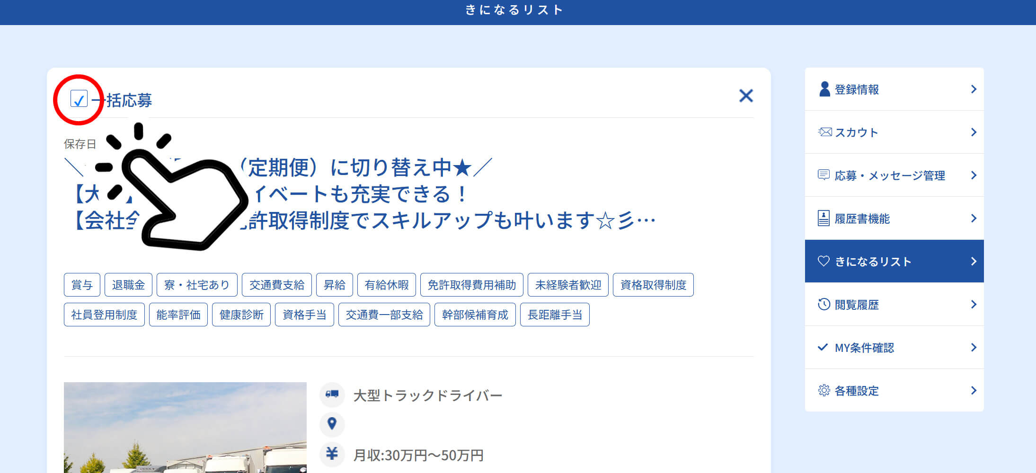Screen dimensions: 1036x473
Task: Click the 交通費支給 tag
Action: tap(277, 285)
